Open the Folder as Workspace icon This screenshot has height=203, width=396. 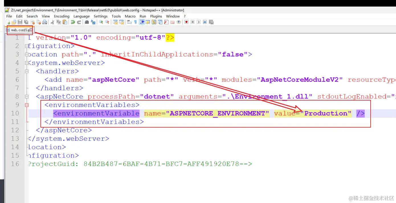(x=172, y=22)
